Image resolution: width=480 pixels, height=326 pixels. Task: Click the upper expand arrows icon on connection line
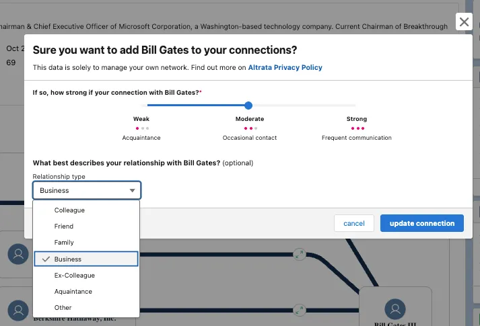coord(300,254)
